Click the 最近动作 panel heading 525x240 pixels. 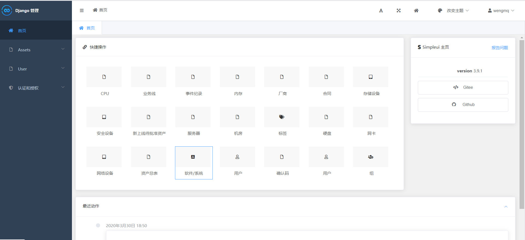click(x=91, y=206)
